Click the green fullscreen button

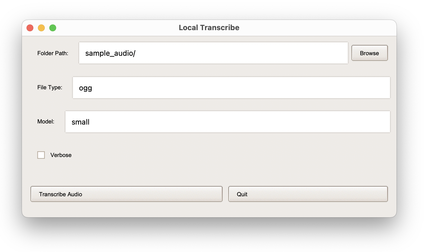(52, 28)
